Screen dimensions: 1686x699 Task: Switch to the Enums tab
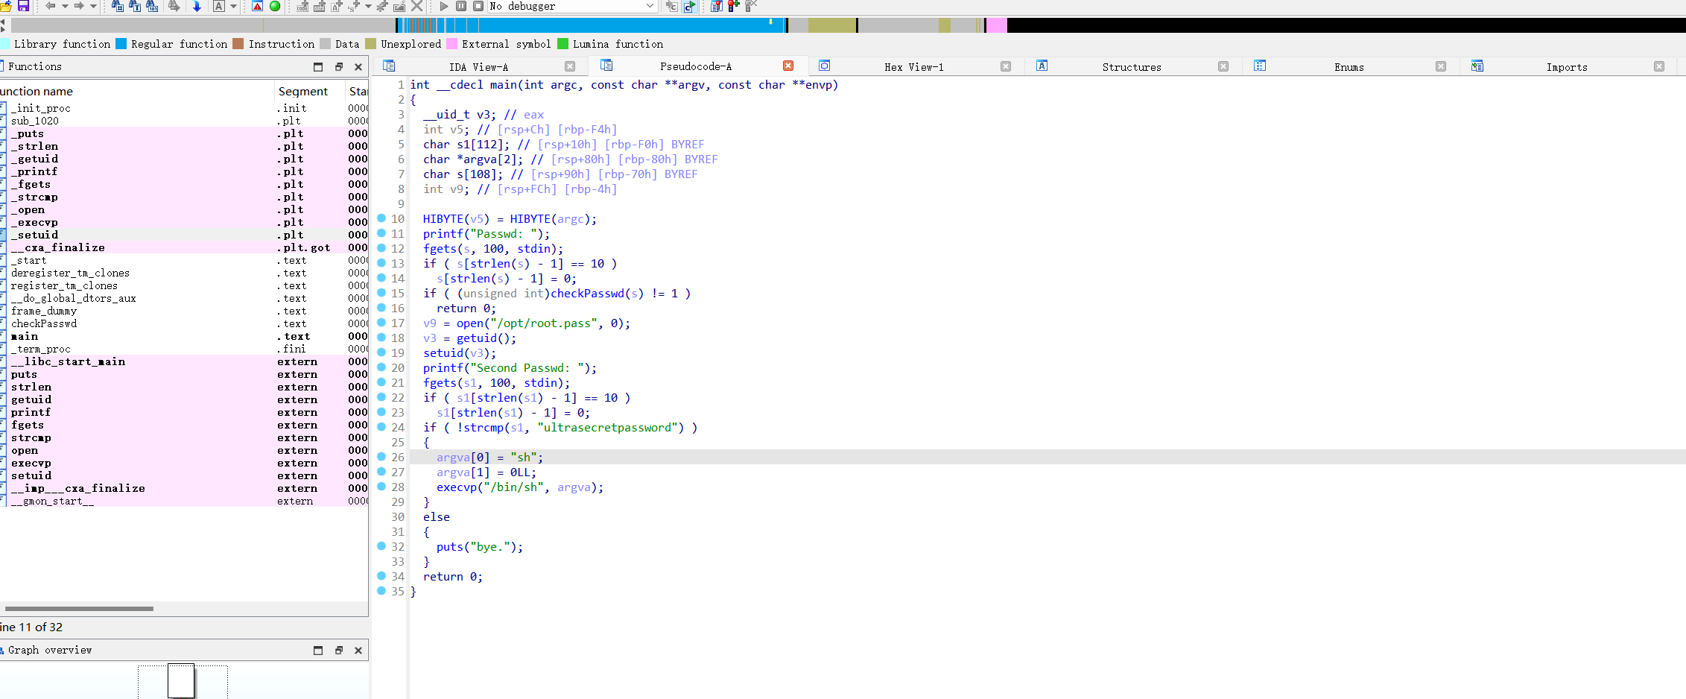1349,66
